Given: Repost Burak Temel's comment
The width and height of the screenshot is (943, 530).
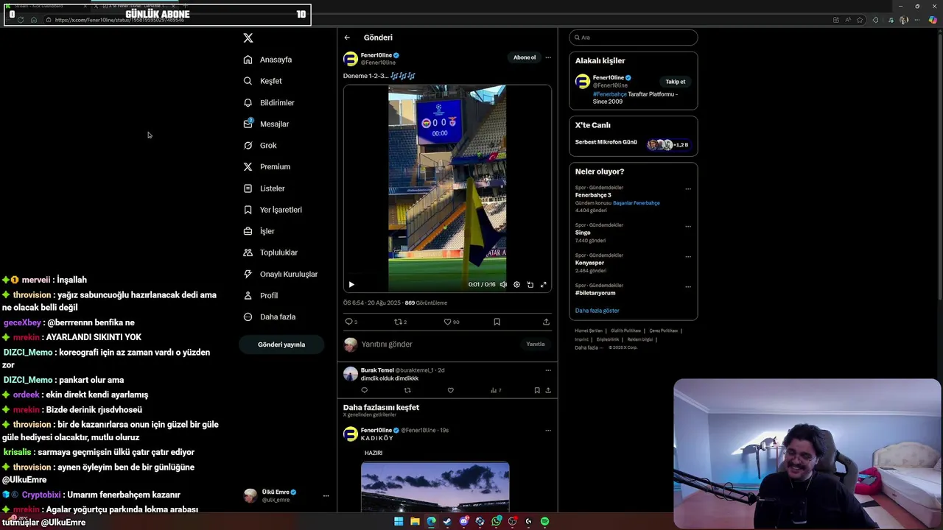Looking at the screenshot, I should tap(407, 390).
